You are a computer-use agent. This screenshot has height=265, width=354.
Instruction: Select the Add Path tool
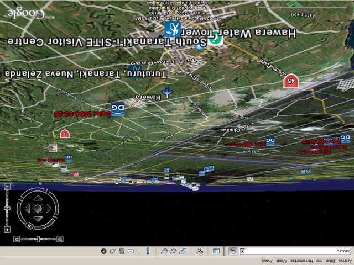point(173,251)
